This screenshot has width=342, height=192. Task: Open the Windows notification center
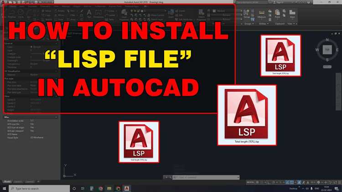click(x=337, y=188)
